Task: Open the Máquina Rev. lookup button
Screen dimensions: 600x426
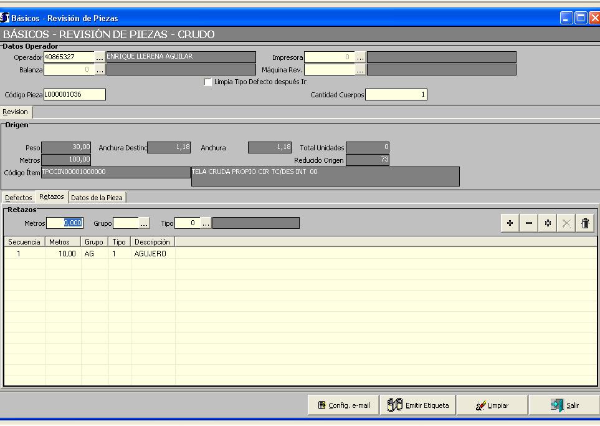Action: click(x=360, y=70)
